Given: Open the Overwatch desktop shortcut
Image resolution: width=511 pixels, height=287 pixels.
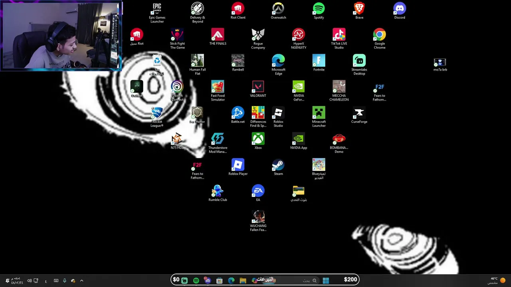Looking at the screenshot, I should click(x=278, y=11).
